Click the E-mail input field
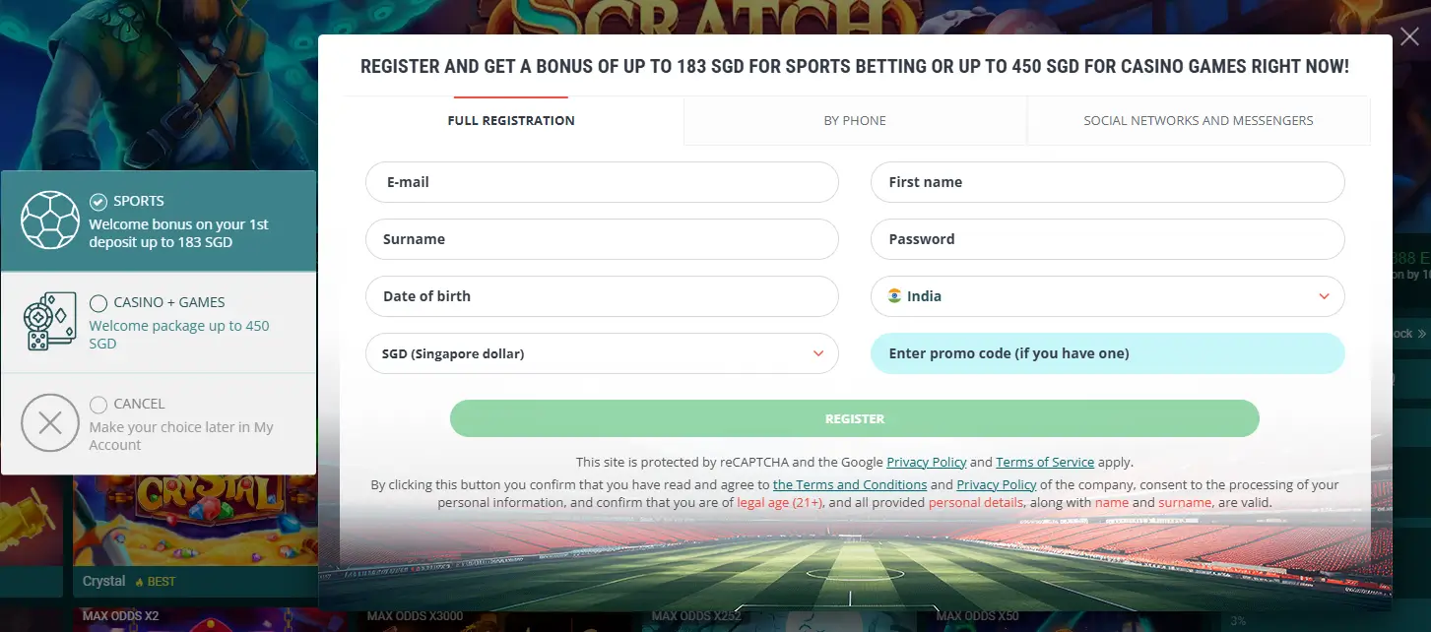The width and height of the screenshot is (1431, 632). pos(603,182)
